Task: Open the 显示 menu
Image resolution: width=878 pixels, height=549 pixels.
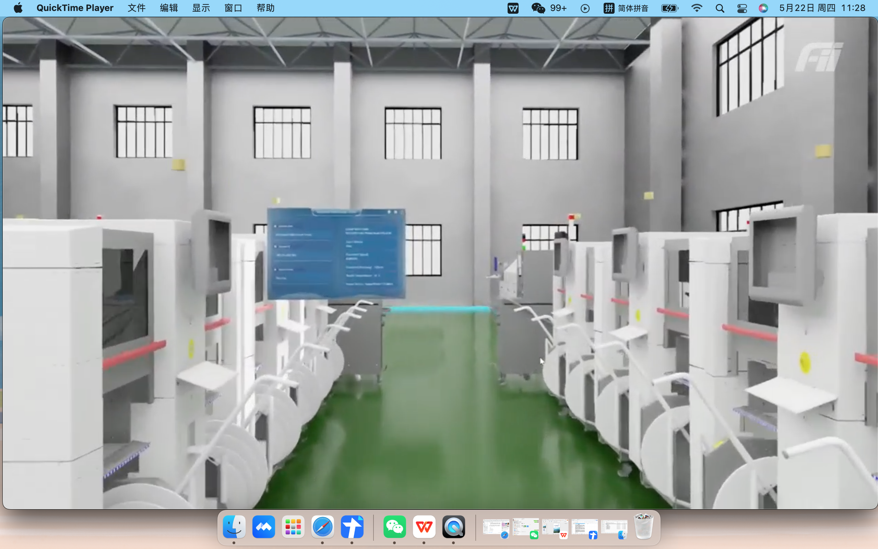Action: pos(201,8)
